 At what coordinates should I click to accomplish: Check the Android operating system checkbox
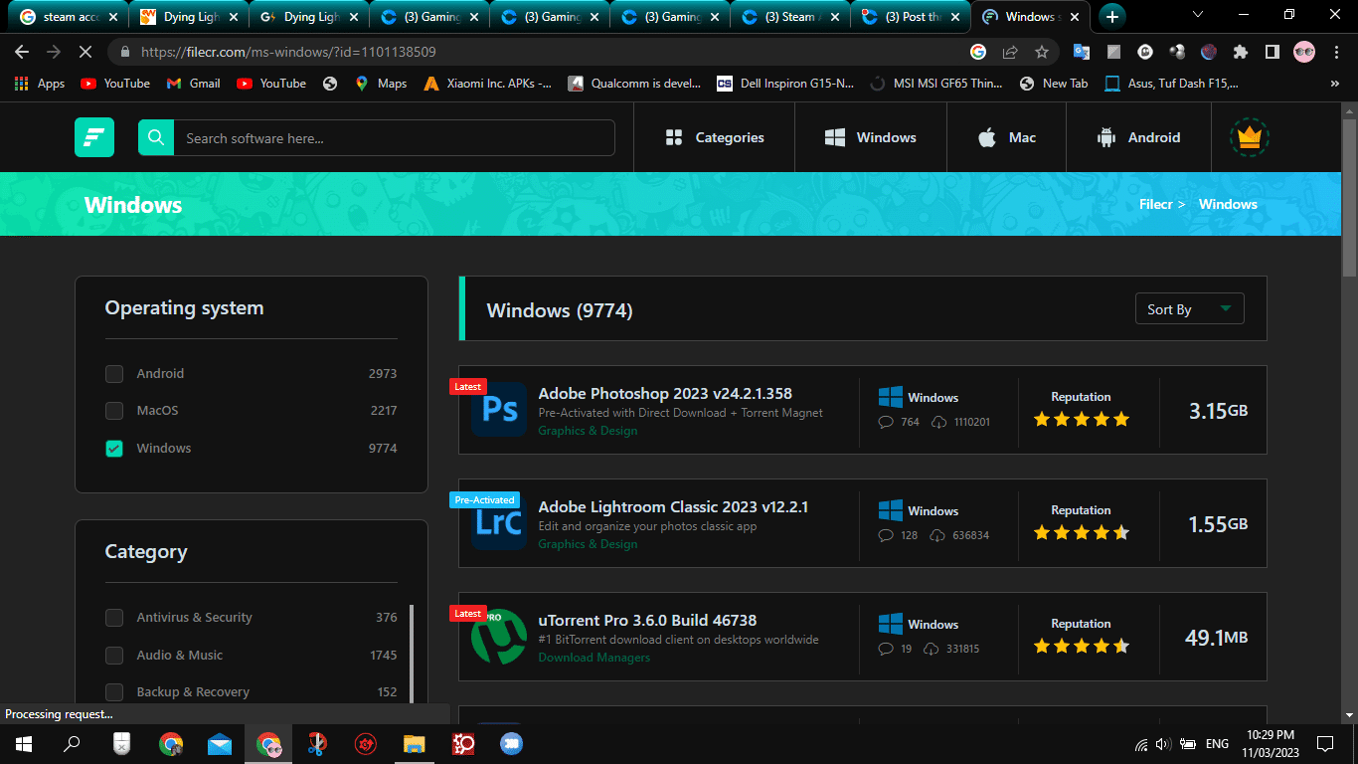[114, 374]
